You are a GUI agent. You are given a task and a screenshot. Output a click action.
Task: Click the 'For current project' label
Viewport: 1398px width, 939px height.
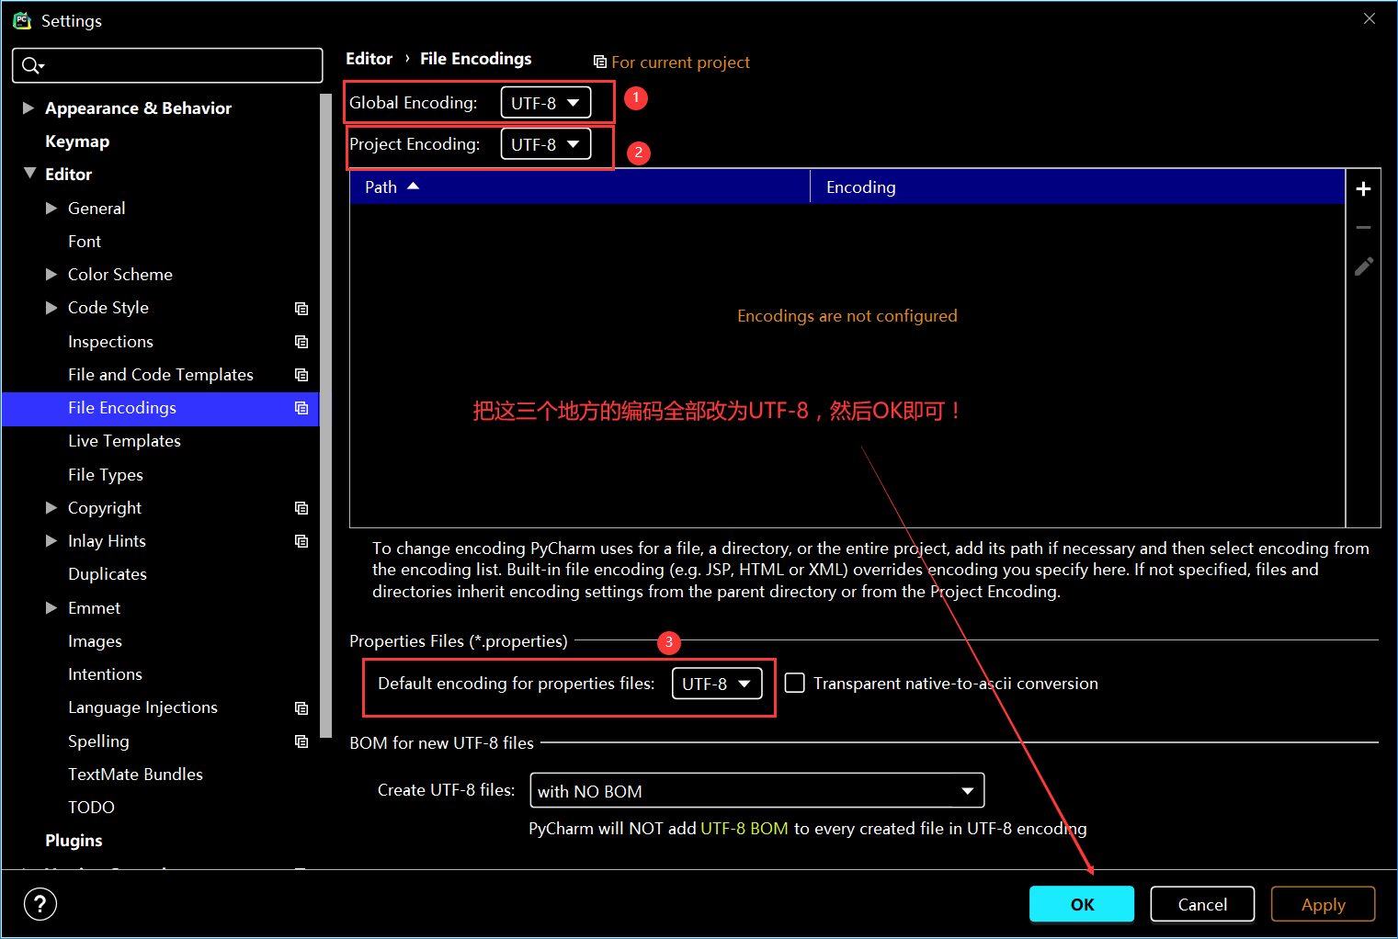point(681,62)
